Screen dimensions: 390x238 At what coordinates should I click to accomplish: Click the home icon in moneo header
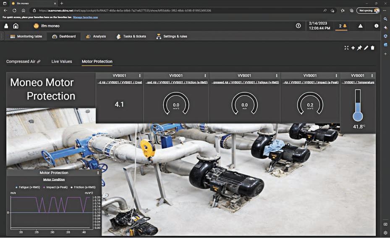point(16,26)
